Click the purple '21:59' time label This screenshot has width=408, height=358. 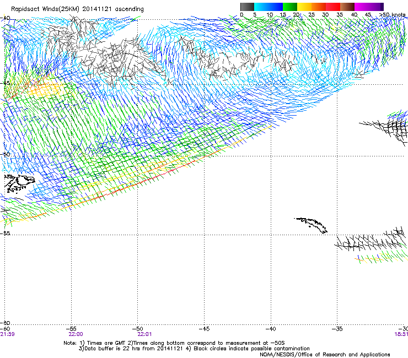[7, 334]
